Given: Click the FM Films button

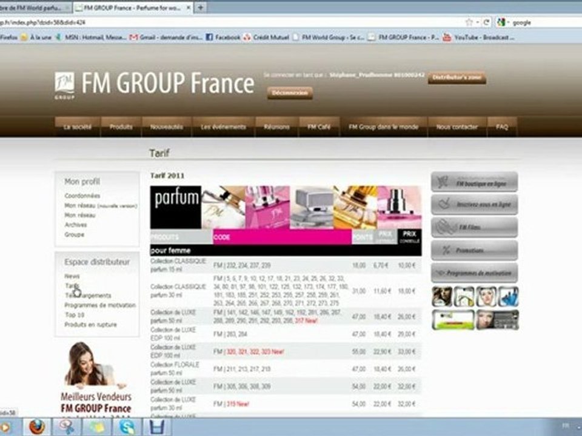Looking at the screenshot, I should pos(474,227).
